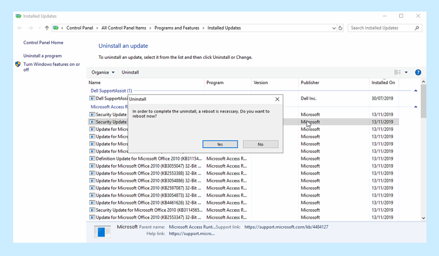This screenshot has height=256, width=439.
Task: Click All Control Panel Items breadcrumb
Action: coord(124,28)
